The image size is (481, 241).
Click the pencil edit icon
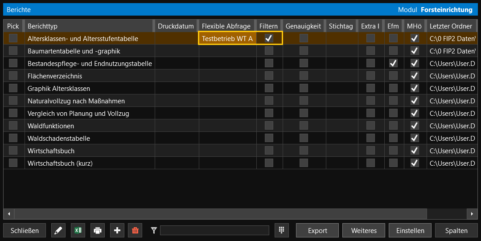58,230
